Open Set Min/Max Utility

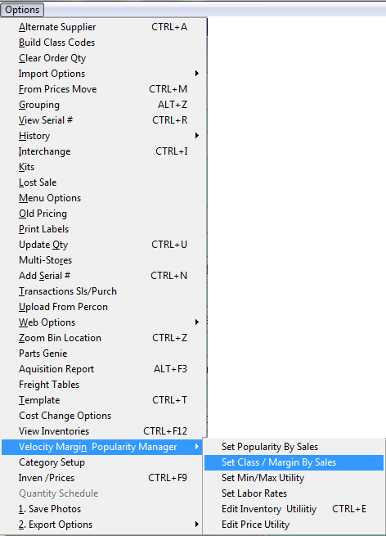tap(294, 478)
